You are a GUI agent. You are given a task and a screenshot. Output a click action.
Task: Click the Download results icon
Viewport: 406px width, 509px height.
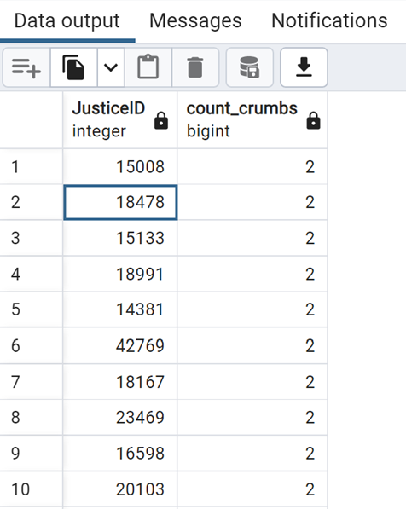click(x=304, y=67)
